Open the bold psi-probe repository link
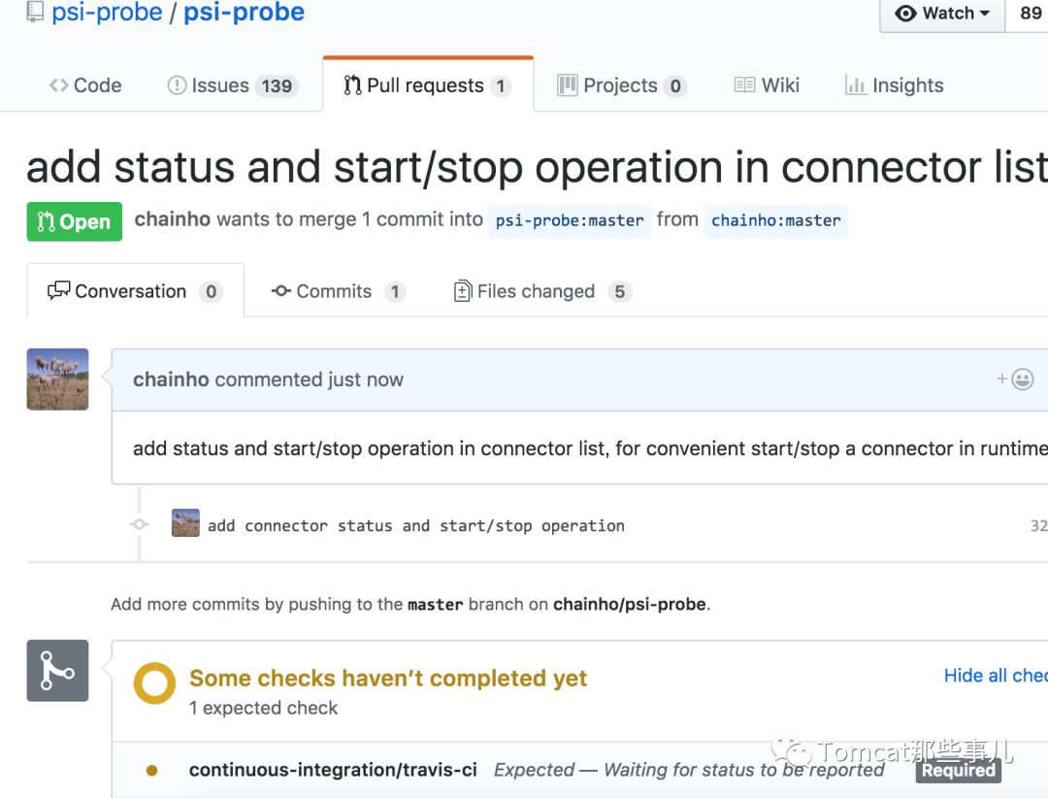Viewport: 1048px width, 798px height. [244, 12]
